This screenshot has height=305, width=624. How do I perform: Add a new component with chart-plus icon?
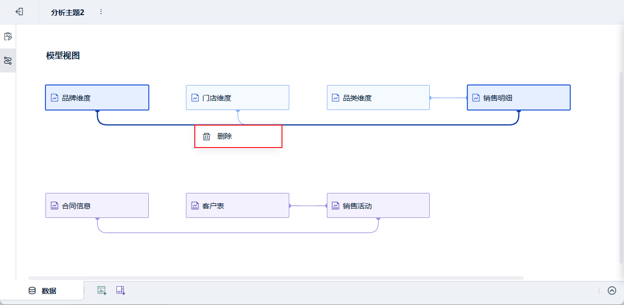(x=102, y=290)
